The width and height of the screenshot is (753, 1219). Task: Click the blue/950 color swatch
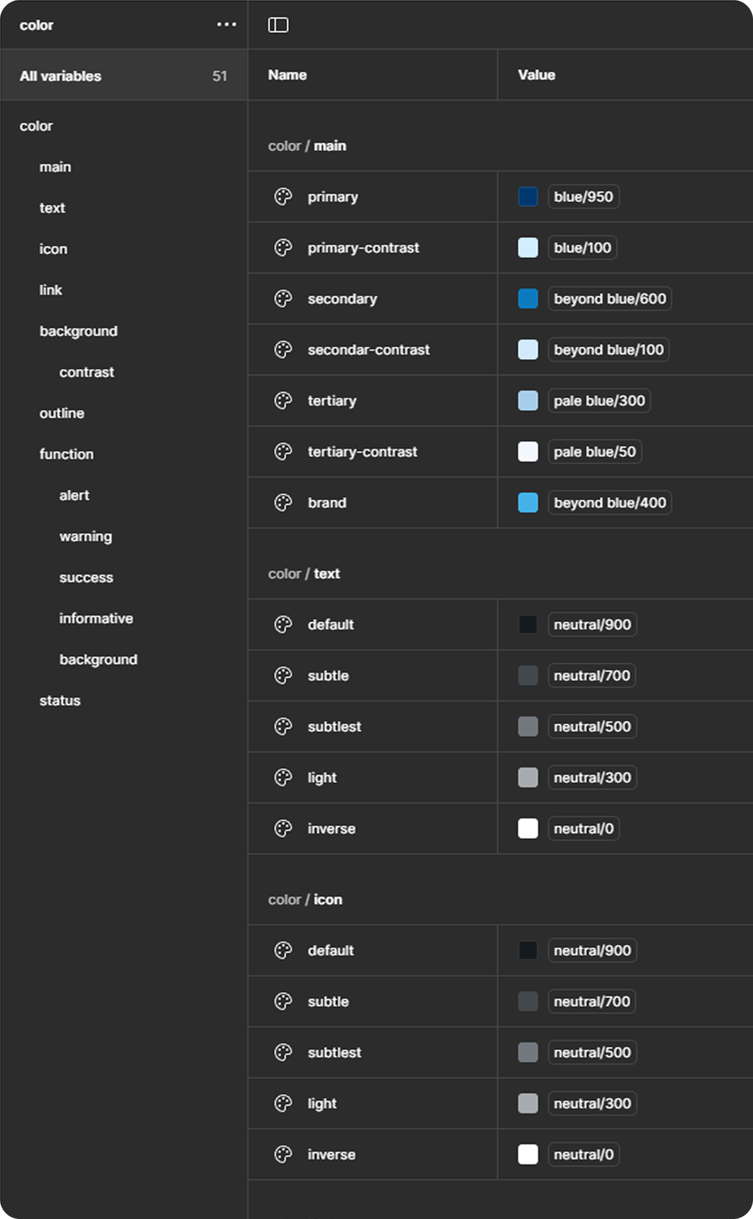coord(528,197)
